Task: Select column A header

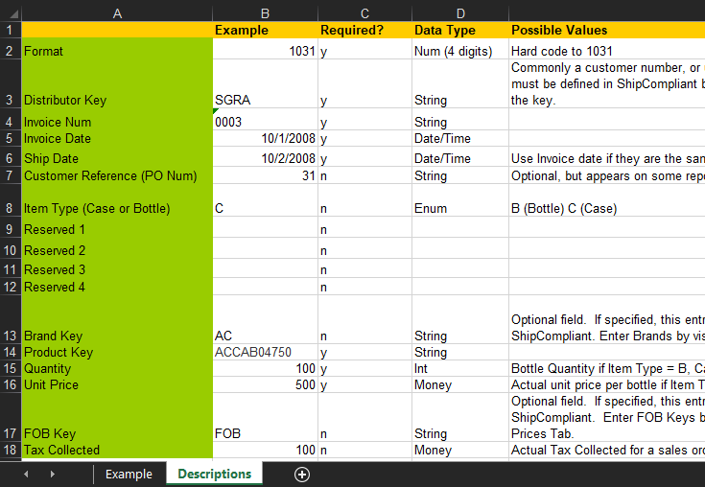Action: coord(117,13)
